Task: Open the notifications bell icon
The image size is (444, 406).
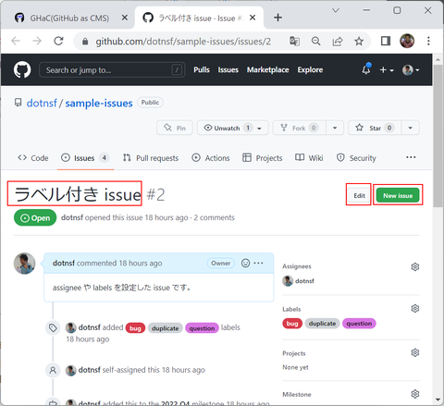Action: (x=366, y=69)
